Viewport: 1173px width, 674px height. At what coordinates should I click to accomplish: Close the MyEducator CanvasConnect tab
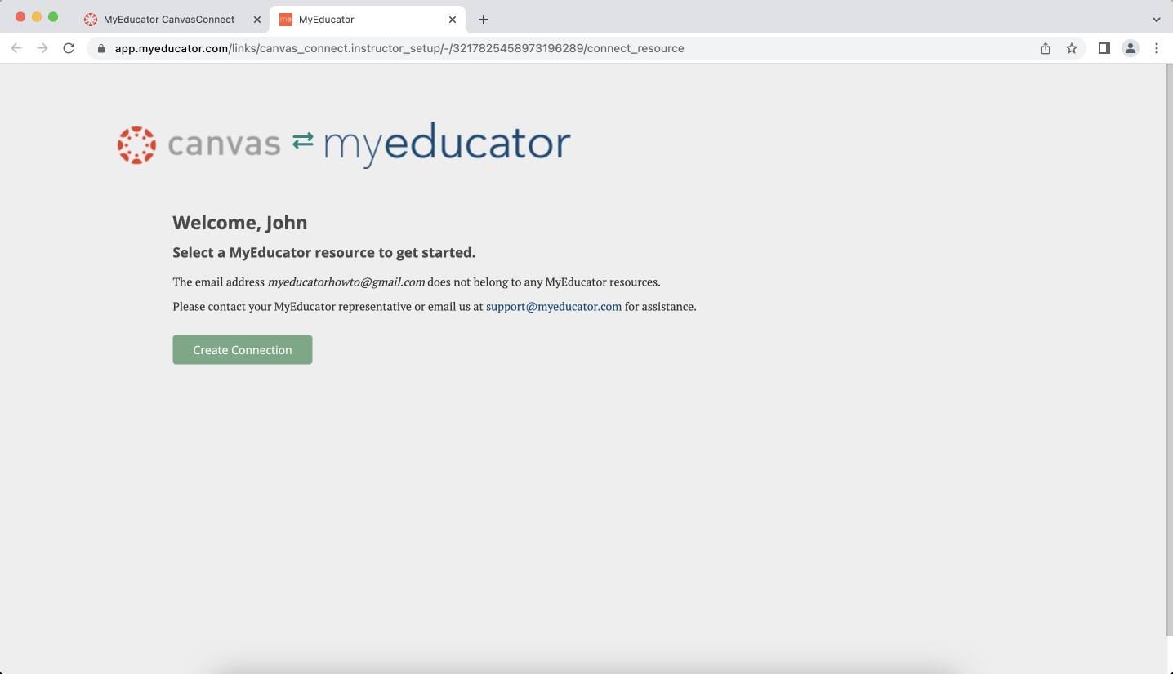point(257,20)
